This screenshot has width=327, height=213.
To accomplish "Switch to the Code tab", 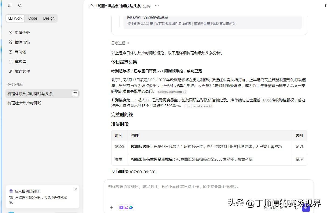I will click(33, 18).
